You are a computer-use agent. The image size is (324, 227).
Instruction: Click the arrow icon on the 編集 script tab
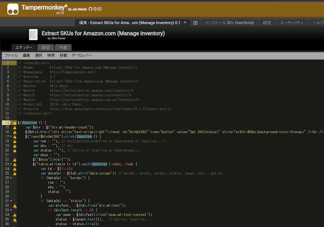pos(185,22)
